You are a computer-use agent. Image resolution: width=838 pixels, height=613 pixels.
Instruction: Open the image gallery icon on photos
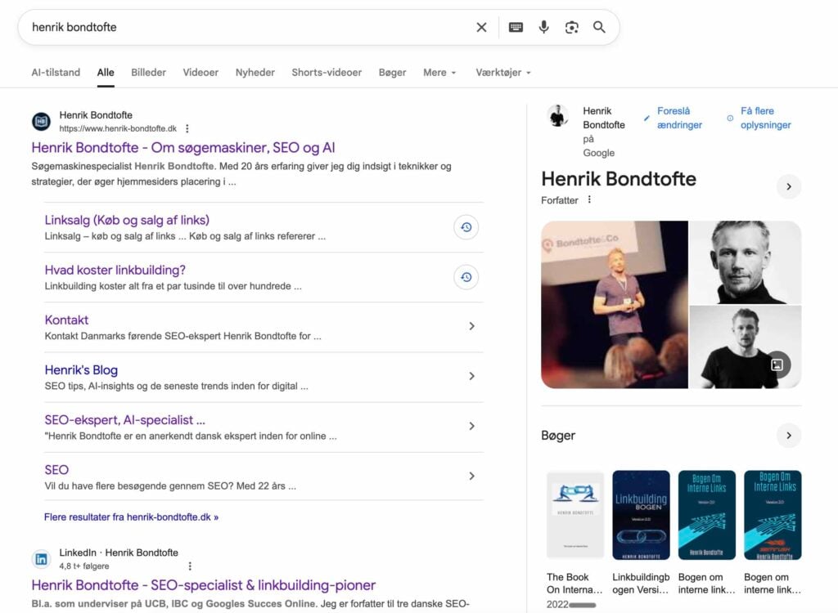[x=777, y=365]
